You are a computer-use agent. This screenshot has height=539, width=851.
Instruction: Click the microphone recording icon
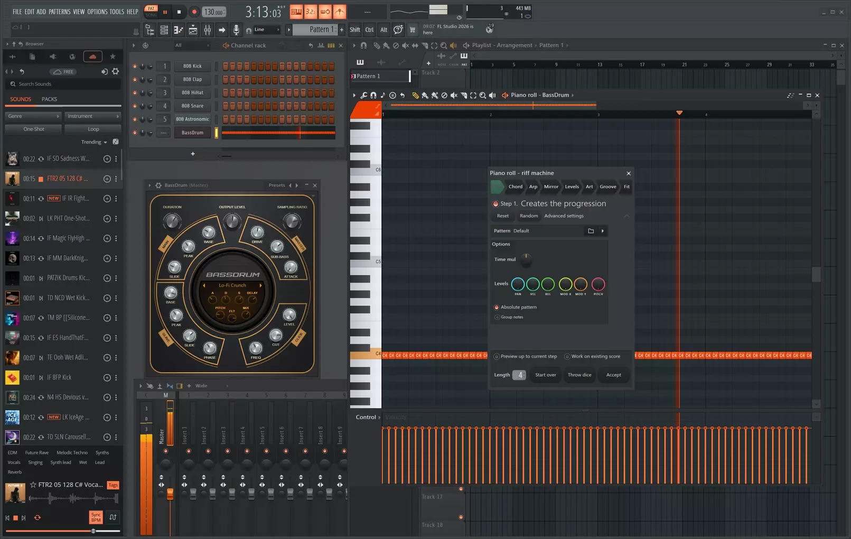(x=236, y=30)
